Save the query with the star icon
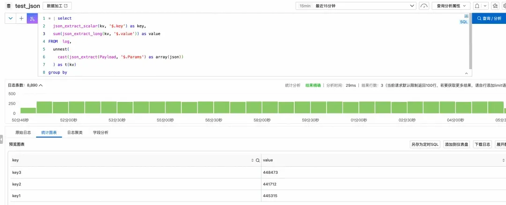506x205 pixels. tap(495, 6)
